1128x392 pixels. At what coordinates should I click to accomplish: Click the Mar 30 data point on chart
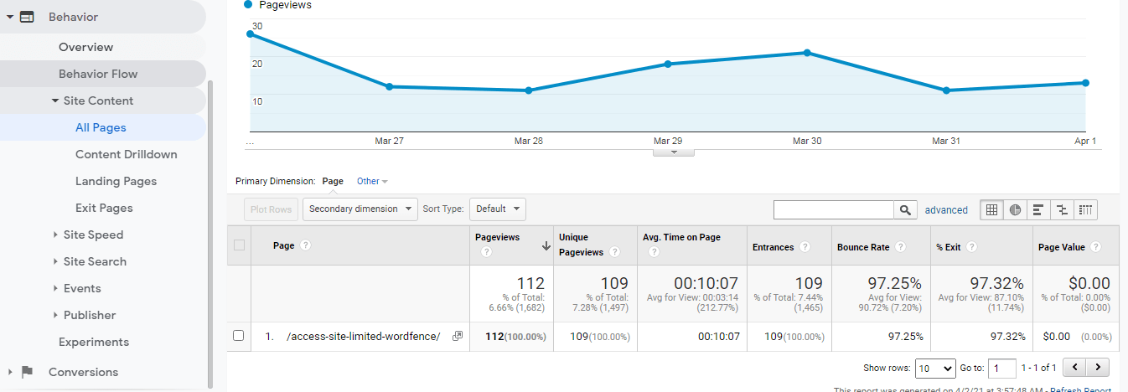[x=807, y=53]
